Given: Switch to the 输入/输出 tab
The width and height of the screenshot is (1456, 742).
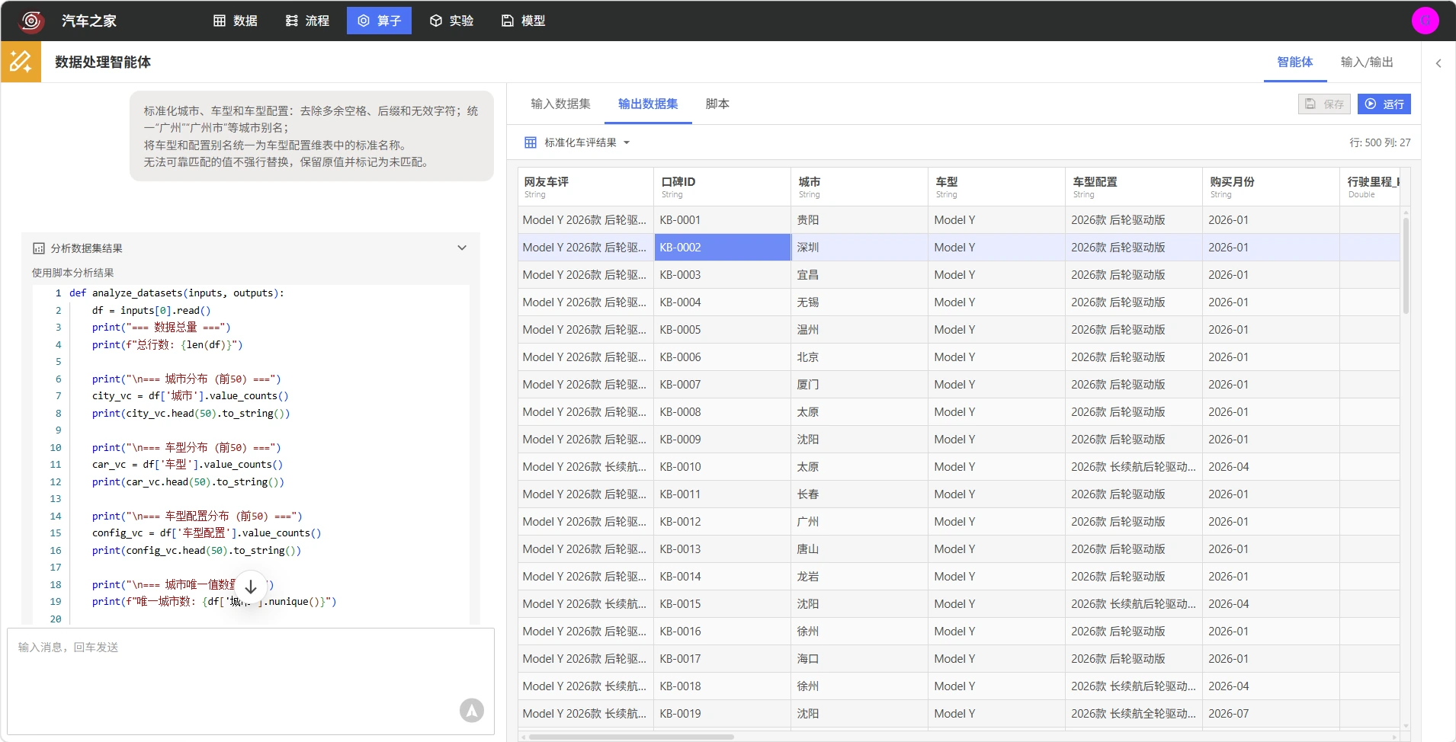Looking at the screenshot, I should point(1367,62).
